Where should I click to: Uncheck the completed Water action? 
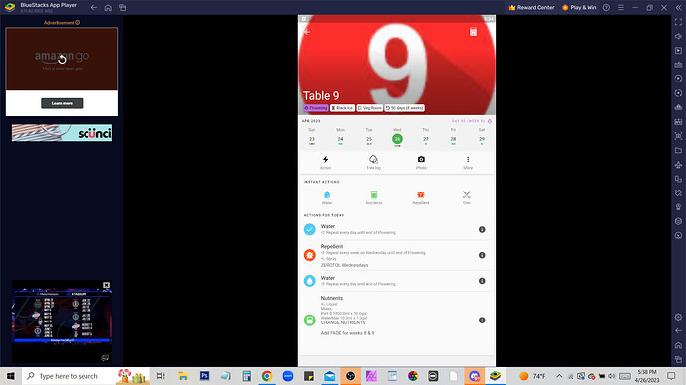(x=310, y=229)
